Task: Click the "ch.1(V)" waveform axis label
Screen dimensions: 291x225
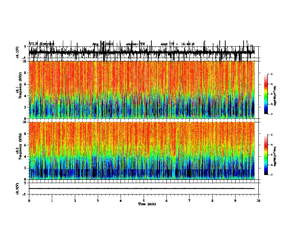Action: pos(18,52)
